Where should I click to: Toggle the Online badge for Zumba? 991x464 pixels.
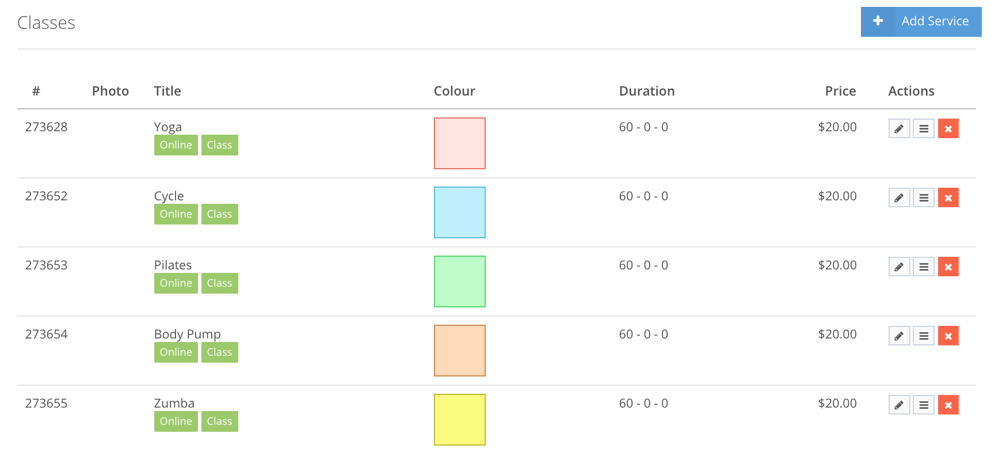176,421
